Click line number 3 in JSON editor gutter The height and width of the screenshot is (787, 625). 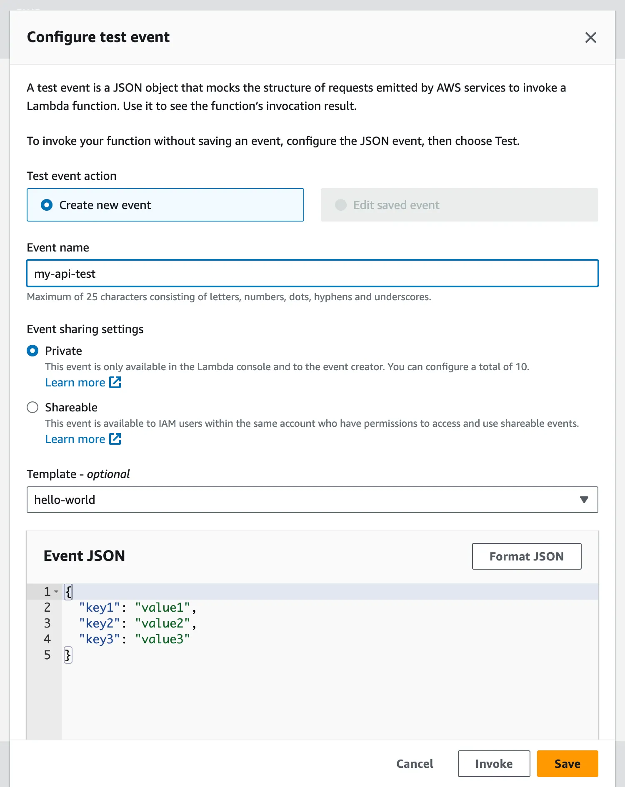pyautogui.click(x=47, y=623)
